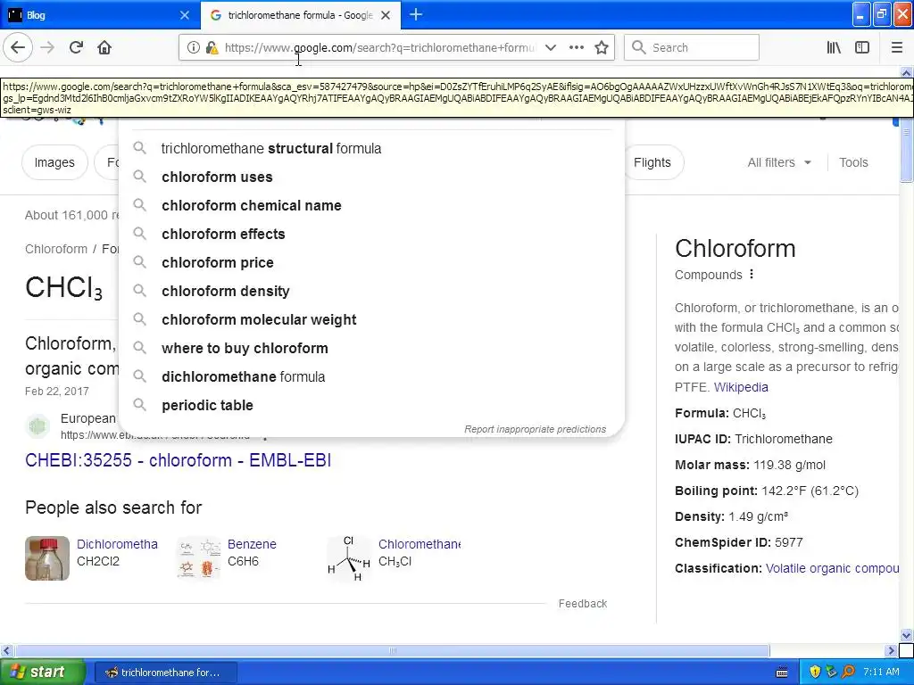Image resolution: width=914 pixels, height=685 pixels.
Task: Choose suggestion chloroform price
Action: (371, 263)
